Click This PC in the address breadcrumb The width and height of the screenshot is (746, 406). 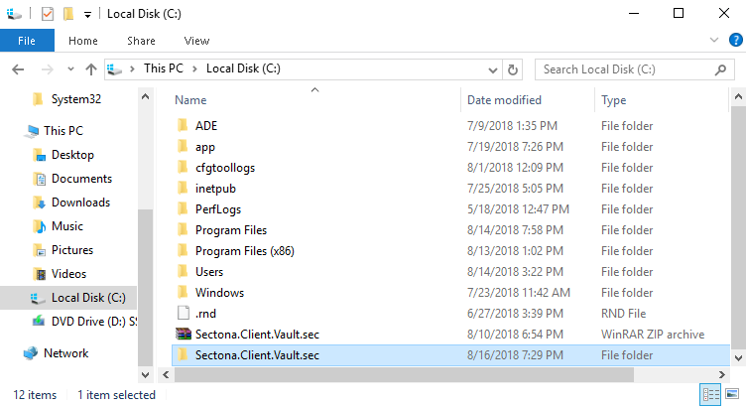point(165,69)
